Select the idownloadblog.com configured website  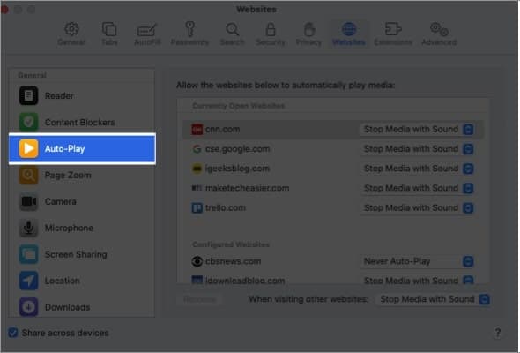coord(332,279)
